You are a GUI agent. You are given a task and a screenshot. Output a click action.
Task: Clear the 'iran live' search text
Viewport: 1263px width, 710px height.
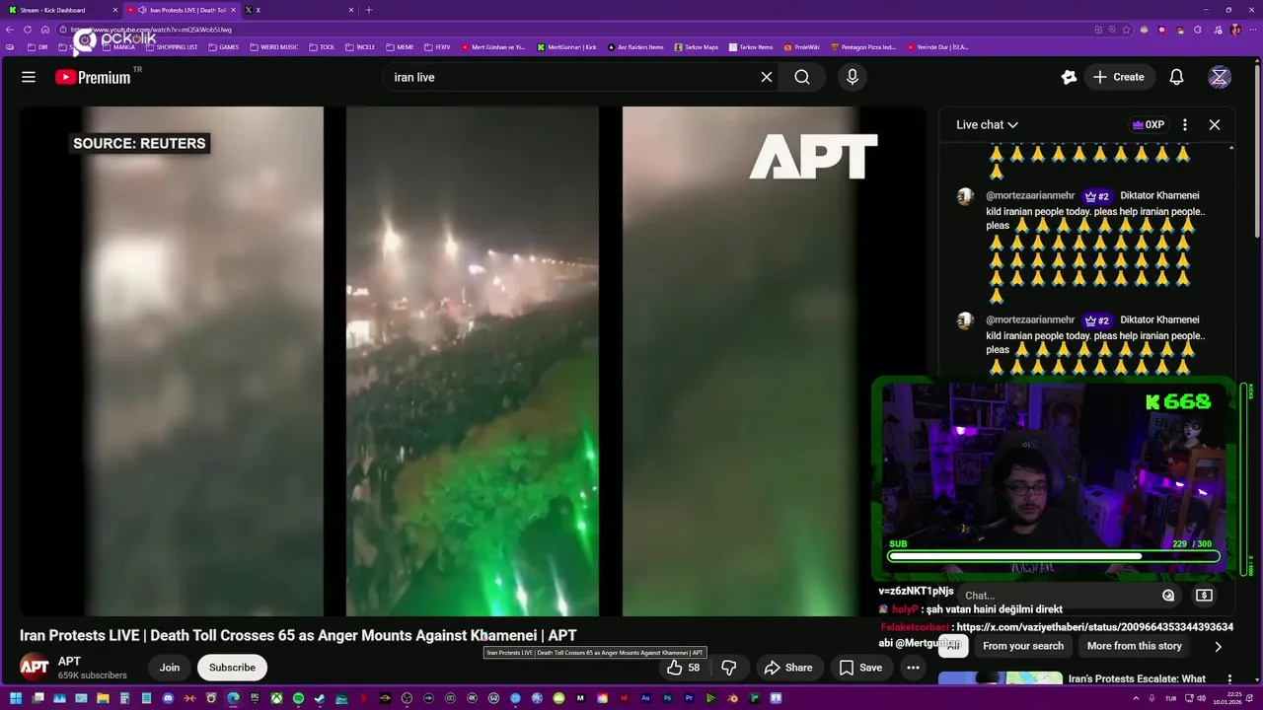point(766,77)
